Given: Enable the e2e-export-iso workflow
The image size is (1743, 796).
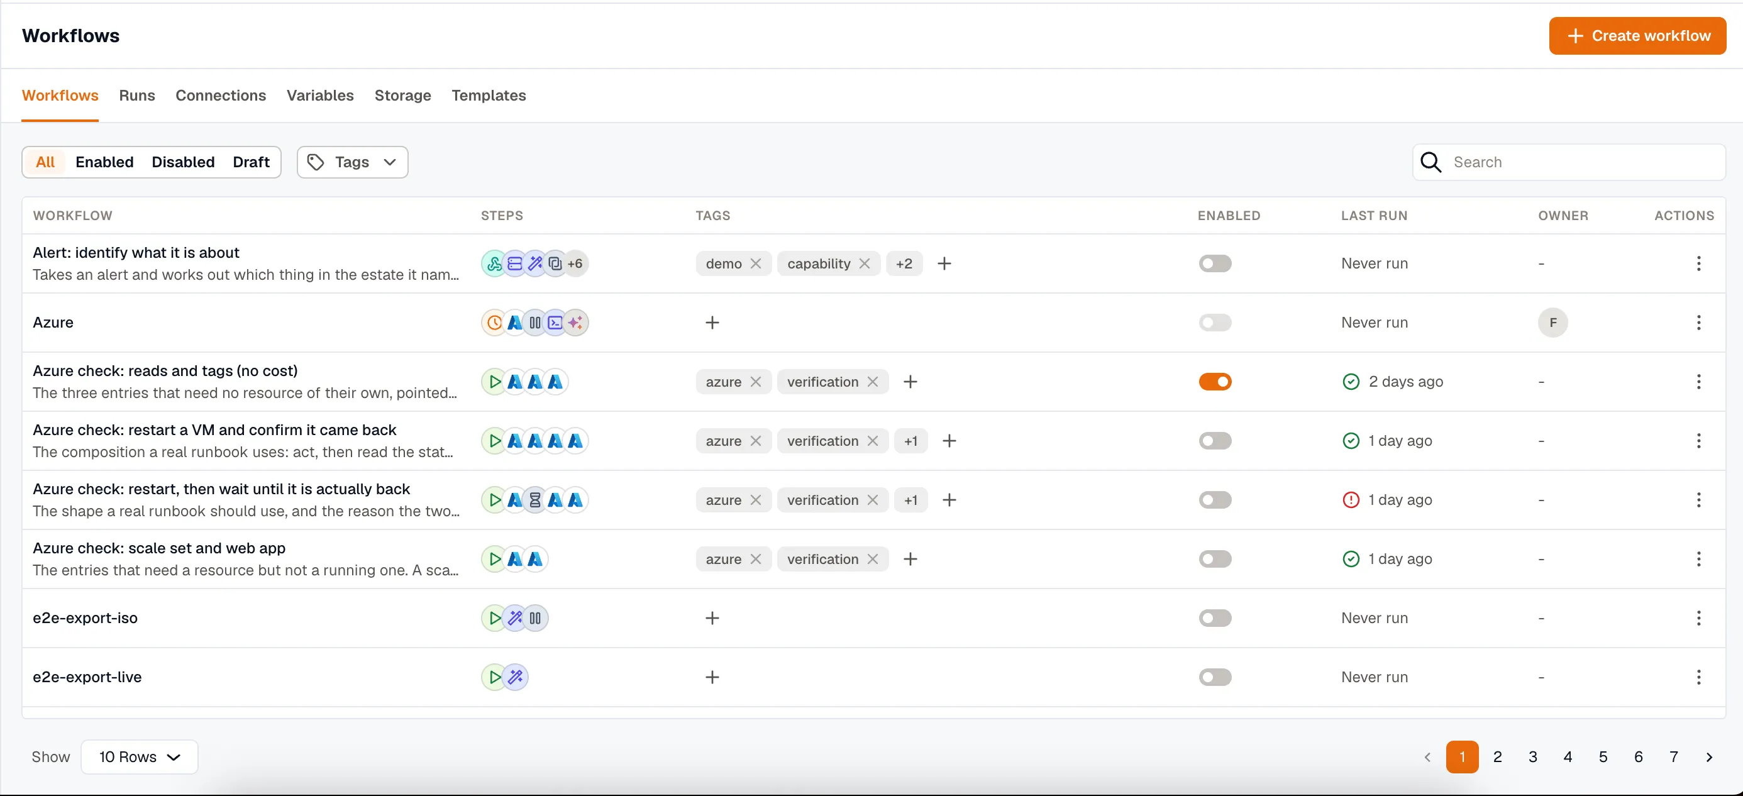Looking at the screenshot, I should (x=1215, y=618).
